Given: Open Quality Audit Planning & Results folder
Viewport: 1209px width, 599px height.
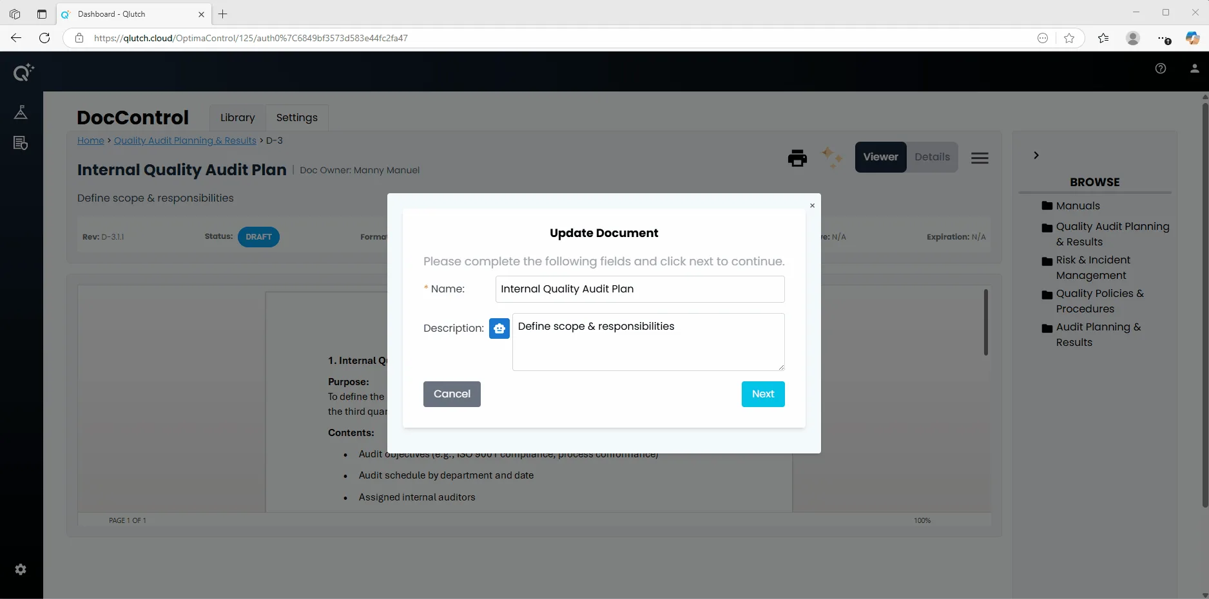Looking at the screenshot, I should click(1106, 234).
